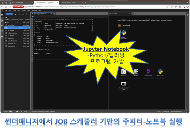The height and width of the screenshot is (129, 190).
Task: Open the Table of Contents sidebar icon
Action: tap(2, 31)
